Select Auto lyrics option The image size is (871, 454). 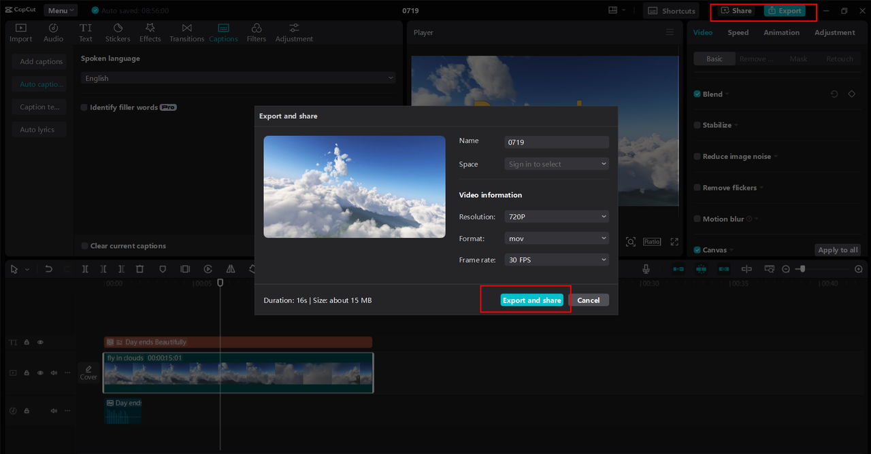point(39,130)
